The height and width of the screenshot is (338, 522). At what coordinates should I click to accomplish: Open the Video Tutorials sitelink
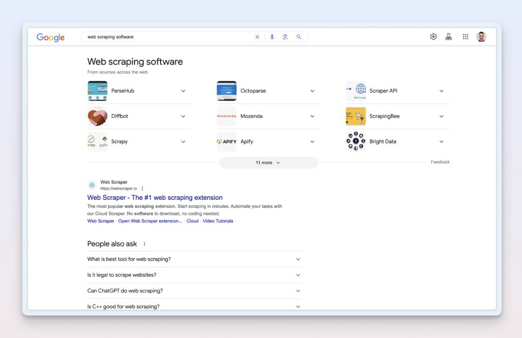coord(218,221)
